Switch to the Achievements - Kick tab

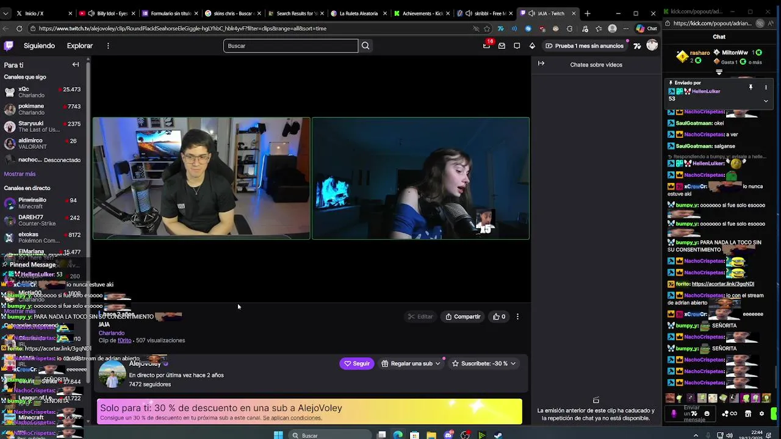tap(421, 13)
